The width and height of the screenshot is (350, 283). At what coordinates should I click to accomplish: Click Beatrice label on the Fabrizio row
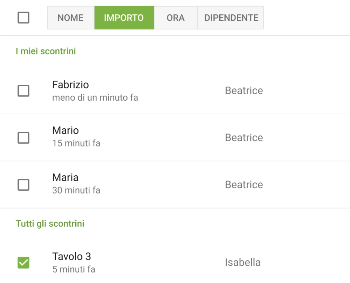(244, 90)
